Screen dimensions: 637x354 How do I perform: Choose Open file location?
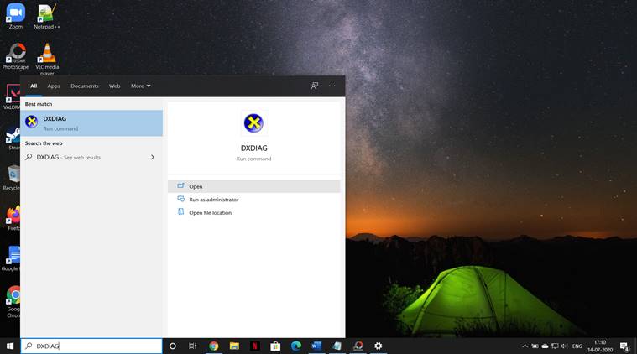[254, 212]
